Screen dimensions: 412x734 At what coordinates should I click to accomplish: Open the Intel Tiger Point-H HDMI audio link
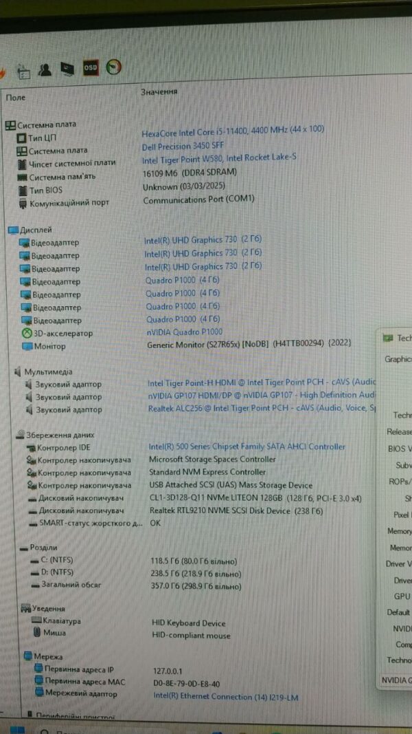[x=262, y=382]
